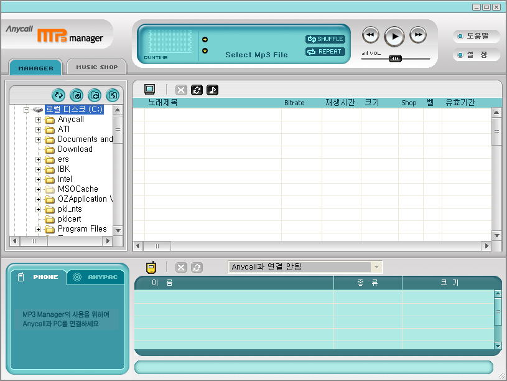Skip to next track with fast-forward button
The width and height of the screenshot is (507, 381).
point(418,35)
